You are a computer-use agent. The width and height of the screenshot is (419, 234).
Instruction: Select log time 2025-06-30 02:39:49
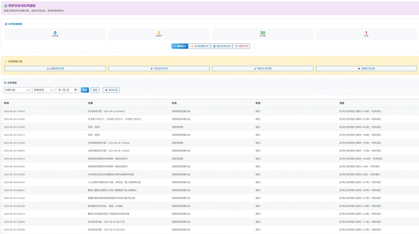pos(14,166)
